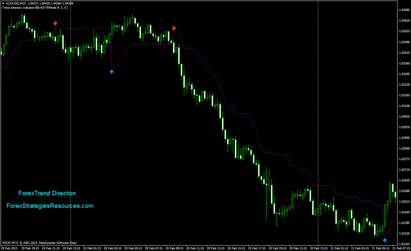Click price level 1.02580 on the axis

[x=404, y=191]
